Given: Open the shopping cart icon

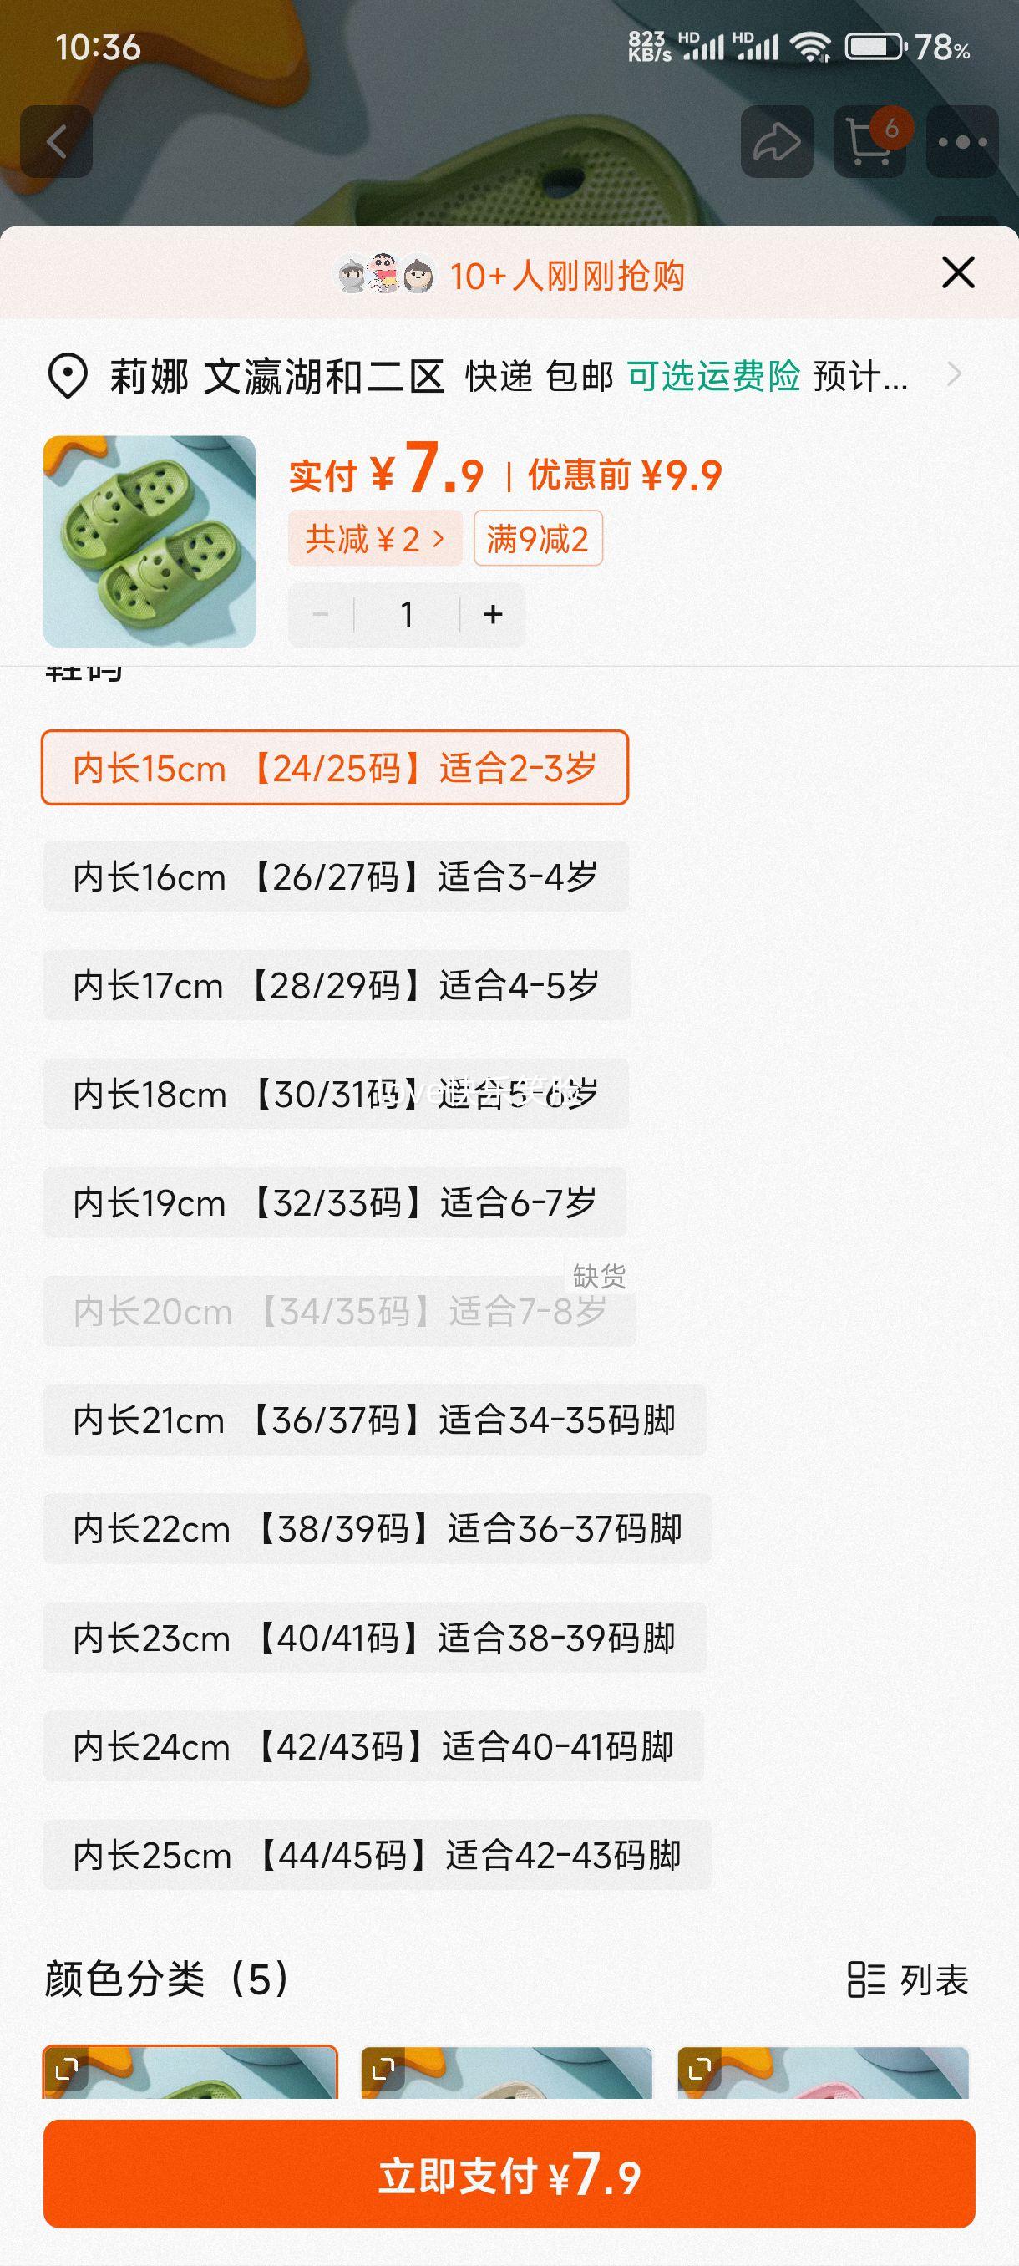Looking at the screenshot, I should click(869, 142).
